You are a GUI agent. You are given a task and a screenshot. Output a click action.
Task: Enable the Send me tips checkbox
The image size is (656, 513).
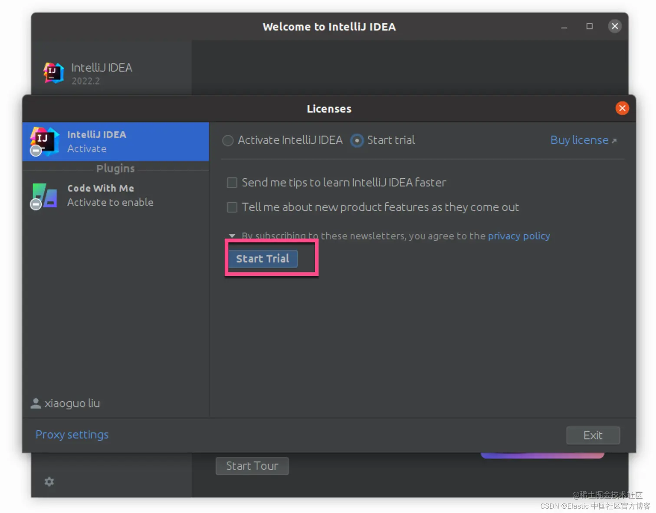click(232, 183)
